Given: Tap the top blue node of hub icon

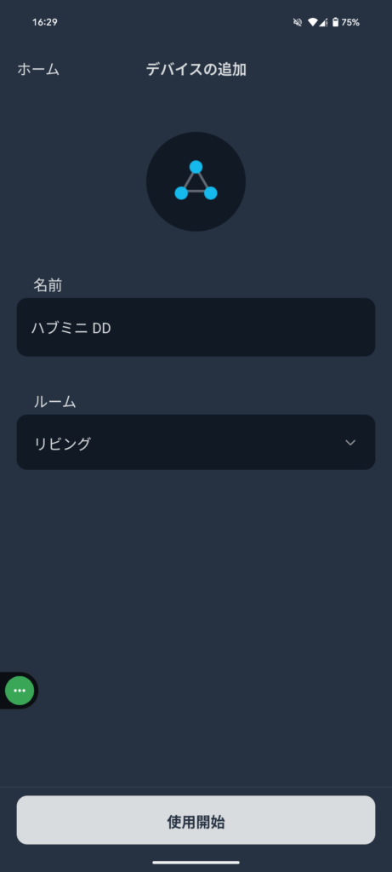Looking at the screenshot, I should (x=196, y=167).
